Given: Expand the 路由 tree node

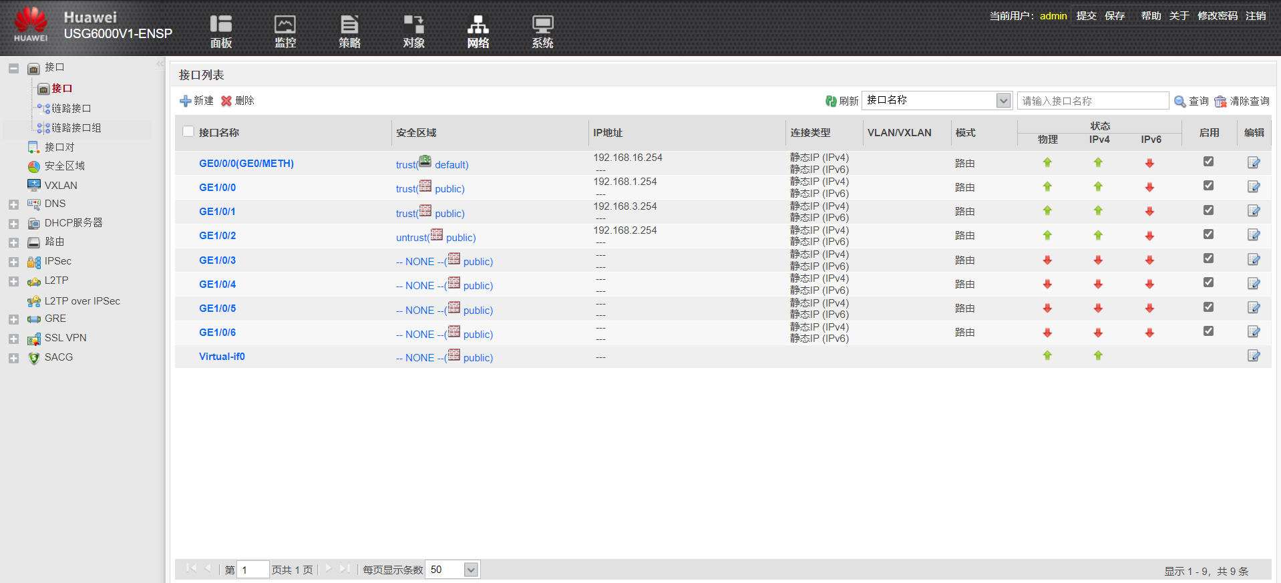Looking at the screenshot, I should click(x=13, y=242).
